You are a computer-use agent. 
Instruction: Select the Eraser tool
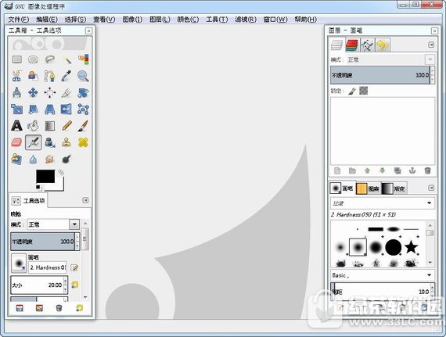coord(16,142)
